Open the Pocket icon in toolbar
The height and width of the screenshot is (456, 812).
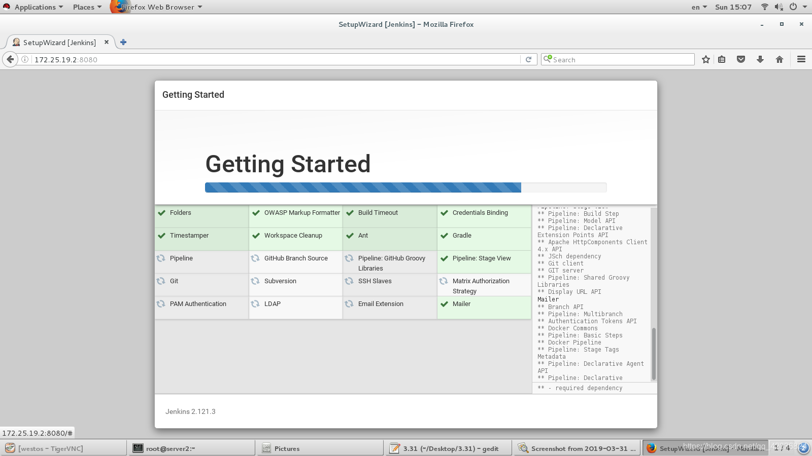[x=741, y=59]
